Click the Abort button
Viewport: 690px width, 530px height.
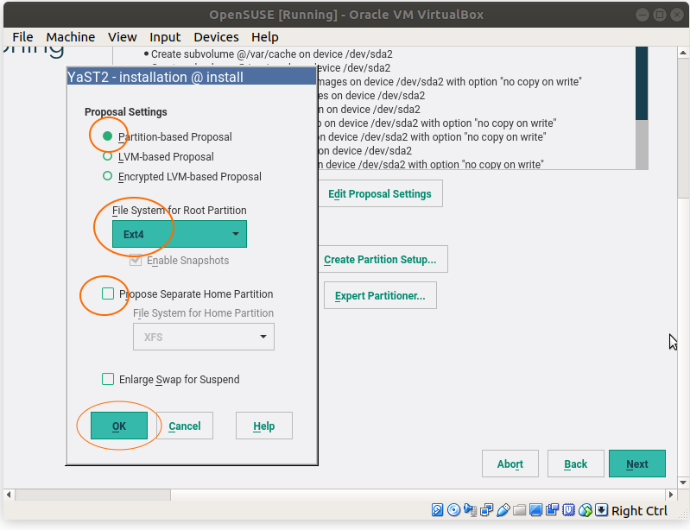tap(510, 464)
